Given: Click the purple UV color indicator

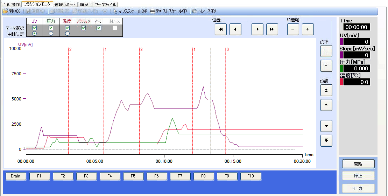Looking at the screenshot, I should click(341, 42).
